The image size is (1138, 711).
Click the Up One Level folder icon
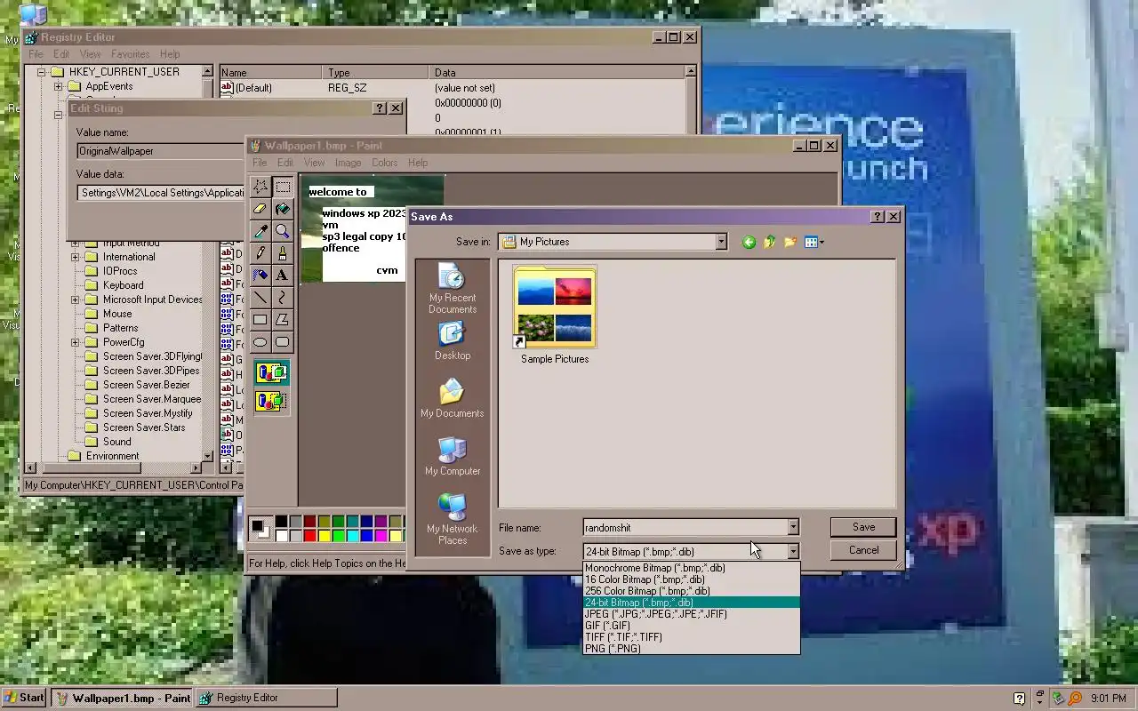(x=770, y=242)
